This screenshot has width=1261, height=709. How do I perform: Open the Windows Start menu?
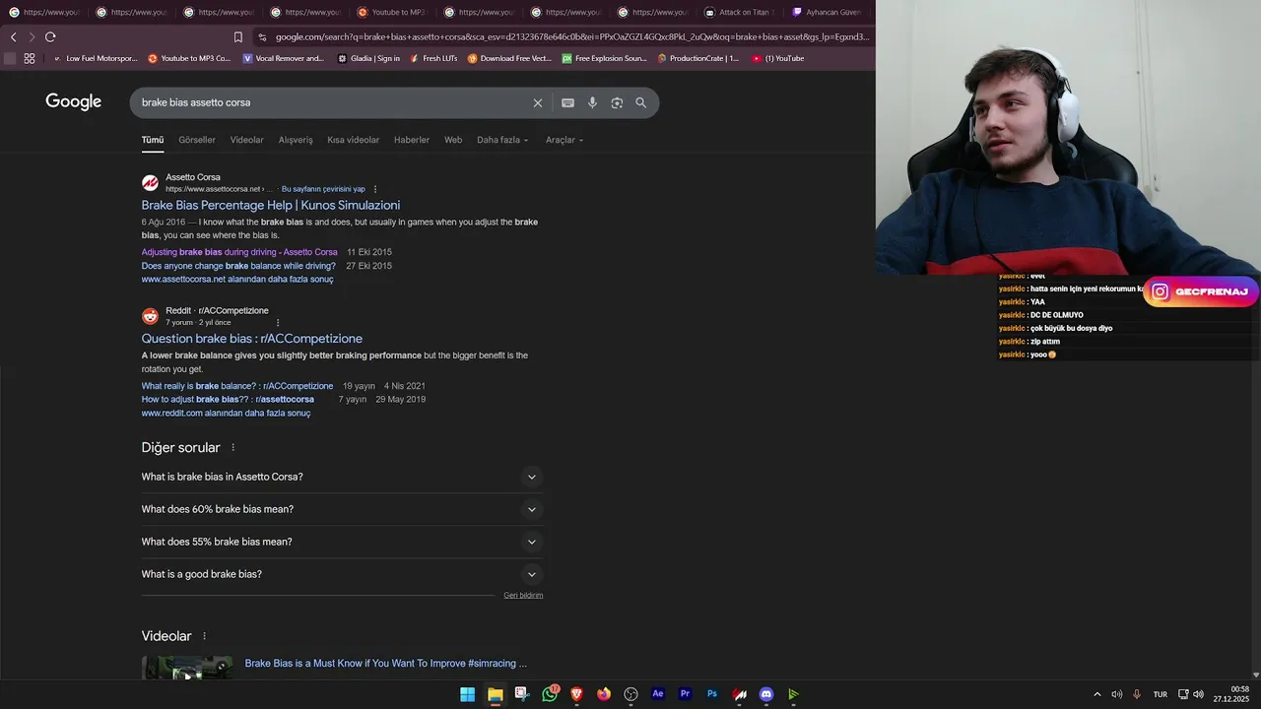tap(467, 694)
